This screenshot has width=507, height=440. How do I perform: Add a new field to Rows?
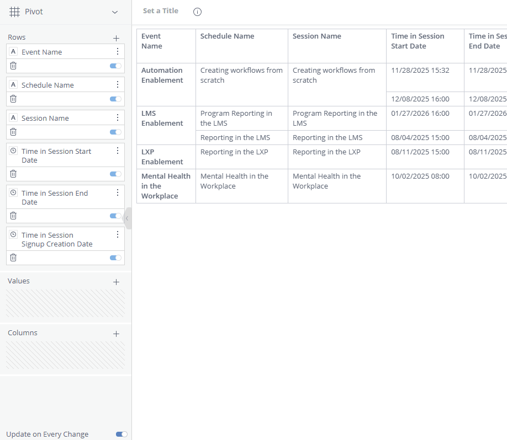tap(116, 38)
